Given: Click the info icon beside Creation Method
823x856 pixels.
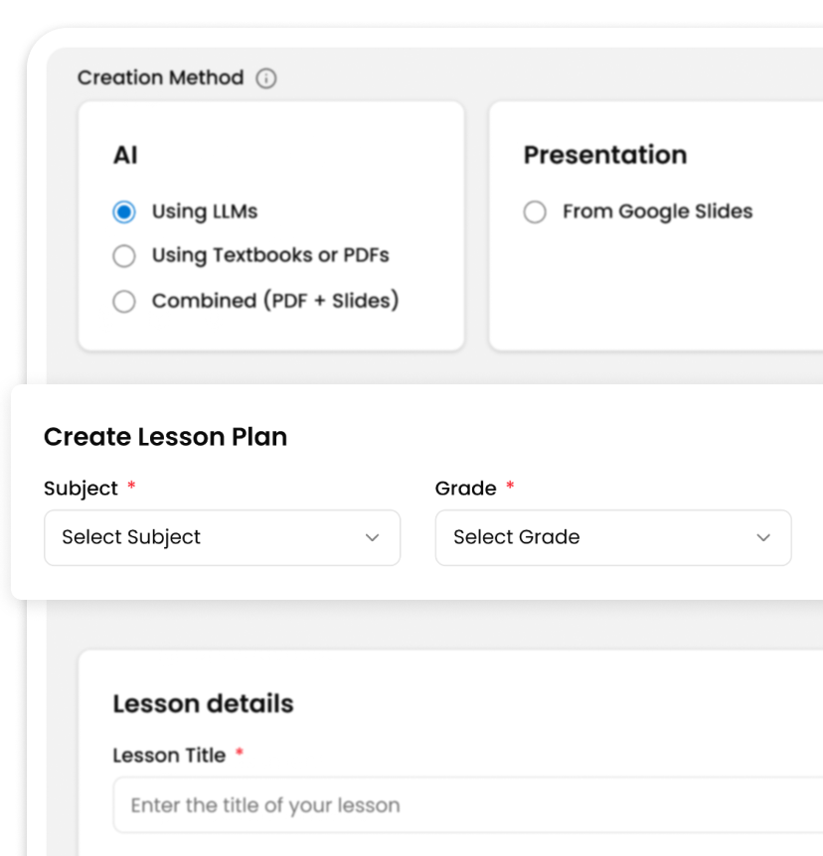Looking at the screenshot, I should pyautogui.click(x=266, y=78).
